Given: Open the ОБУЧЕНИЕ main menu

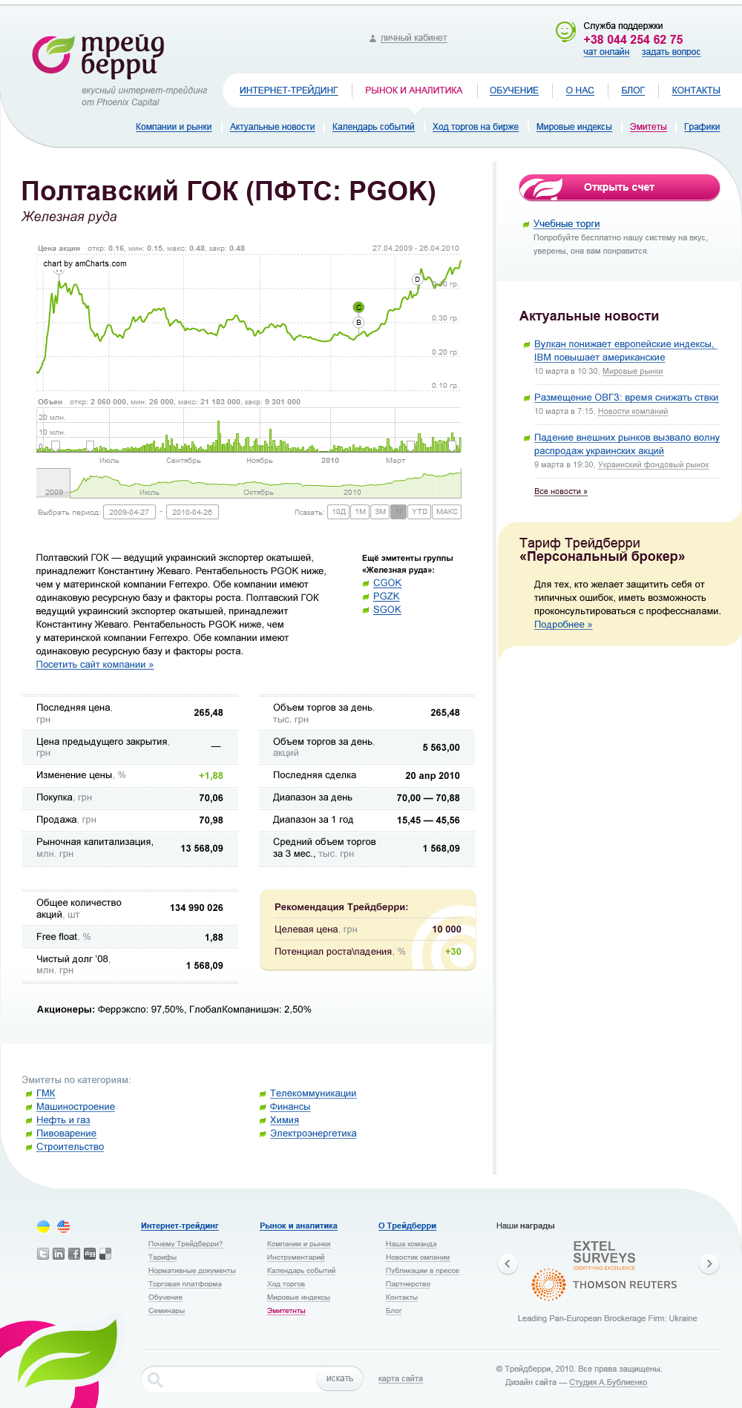Looking at the screenshot, I should click(x=514, y=91).
